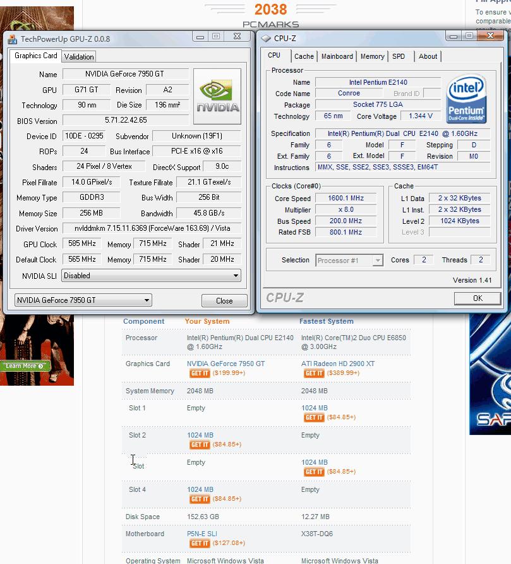Click the 2038 PCMarks score
This screenshot has height=564, width=511.
270,9
